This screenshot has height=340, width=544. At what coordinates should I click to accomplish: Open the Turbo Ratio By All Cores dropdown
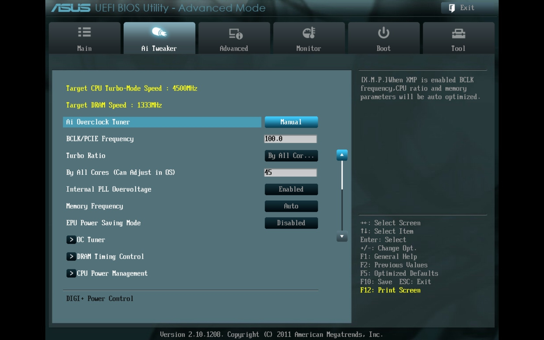pos(291,156)
